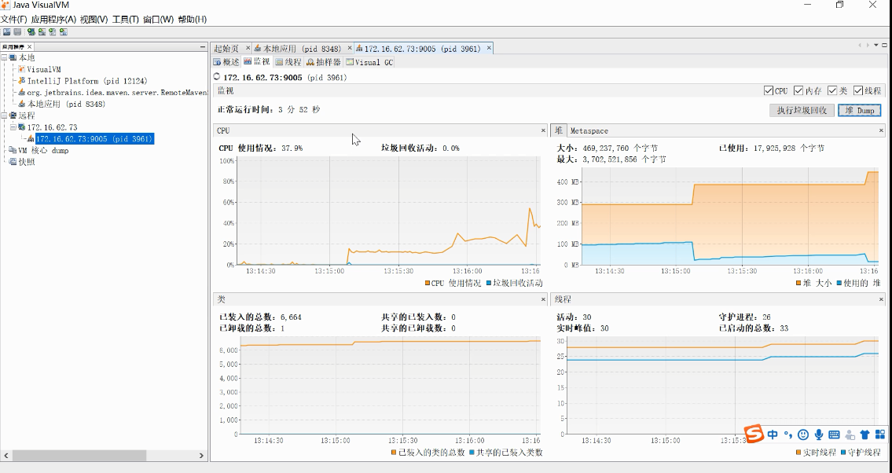Uncheck the CPU checkbox

tap(769, 90)
